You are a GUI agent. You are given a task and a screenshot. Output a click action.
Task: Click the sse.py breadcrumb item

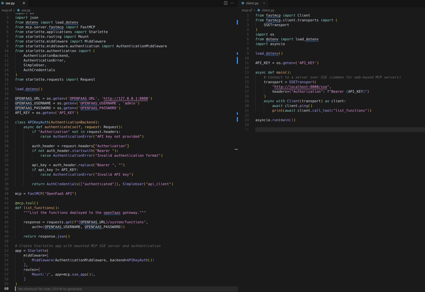[25, 10]
